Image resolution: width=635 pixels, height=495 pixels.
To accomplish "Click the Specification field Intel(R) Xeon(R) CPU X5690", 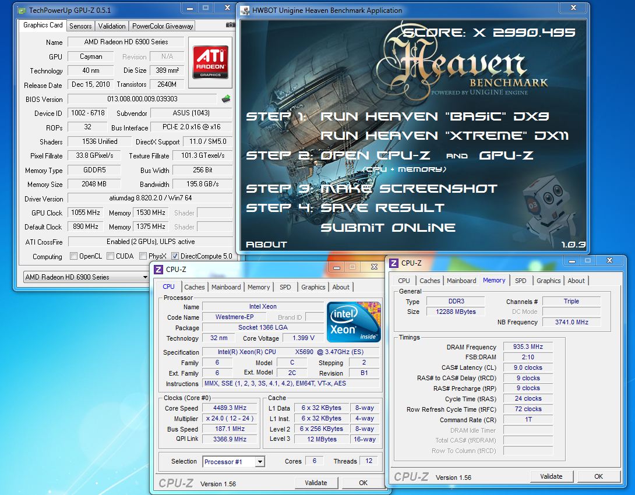I will point(290,352).
